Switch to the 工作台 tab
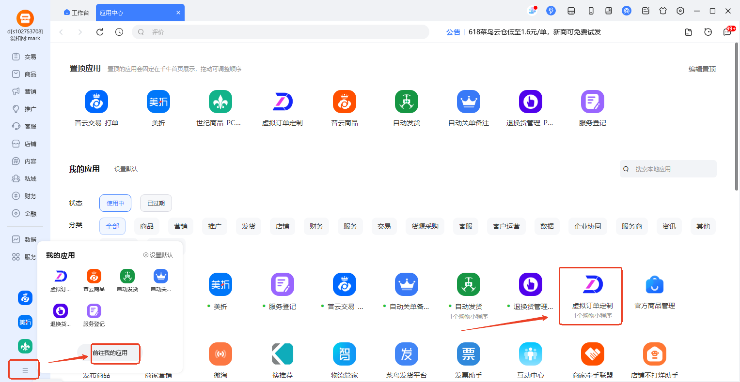The image size is (740, 382). coord(77,13)
